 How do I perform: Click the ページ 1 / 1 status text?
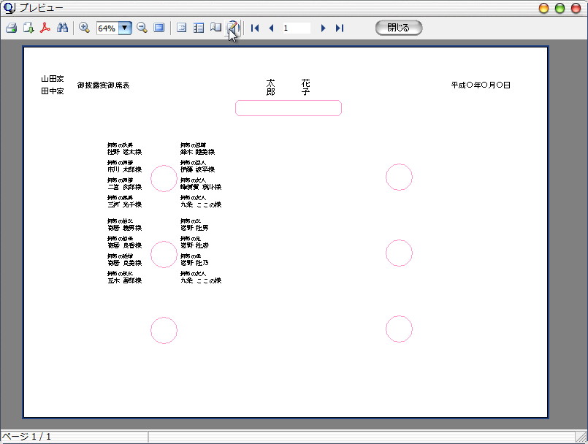pyautogui.click(x=26, y=437)
